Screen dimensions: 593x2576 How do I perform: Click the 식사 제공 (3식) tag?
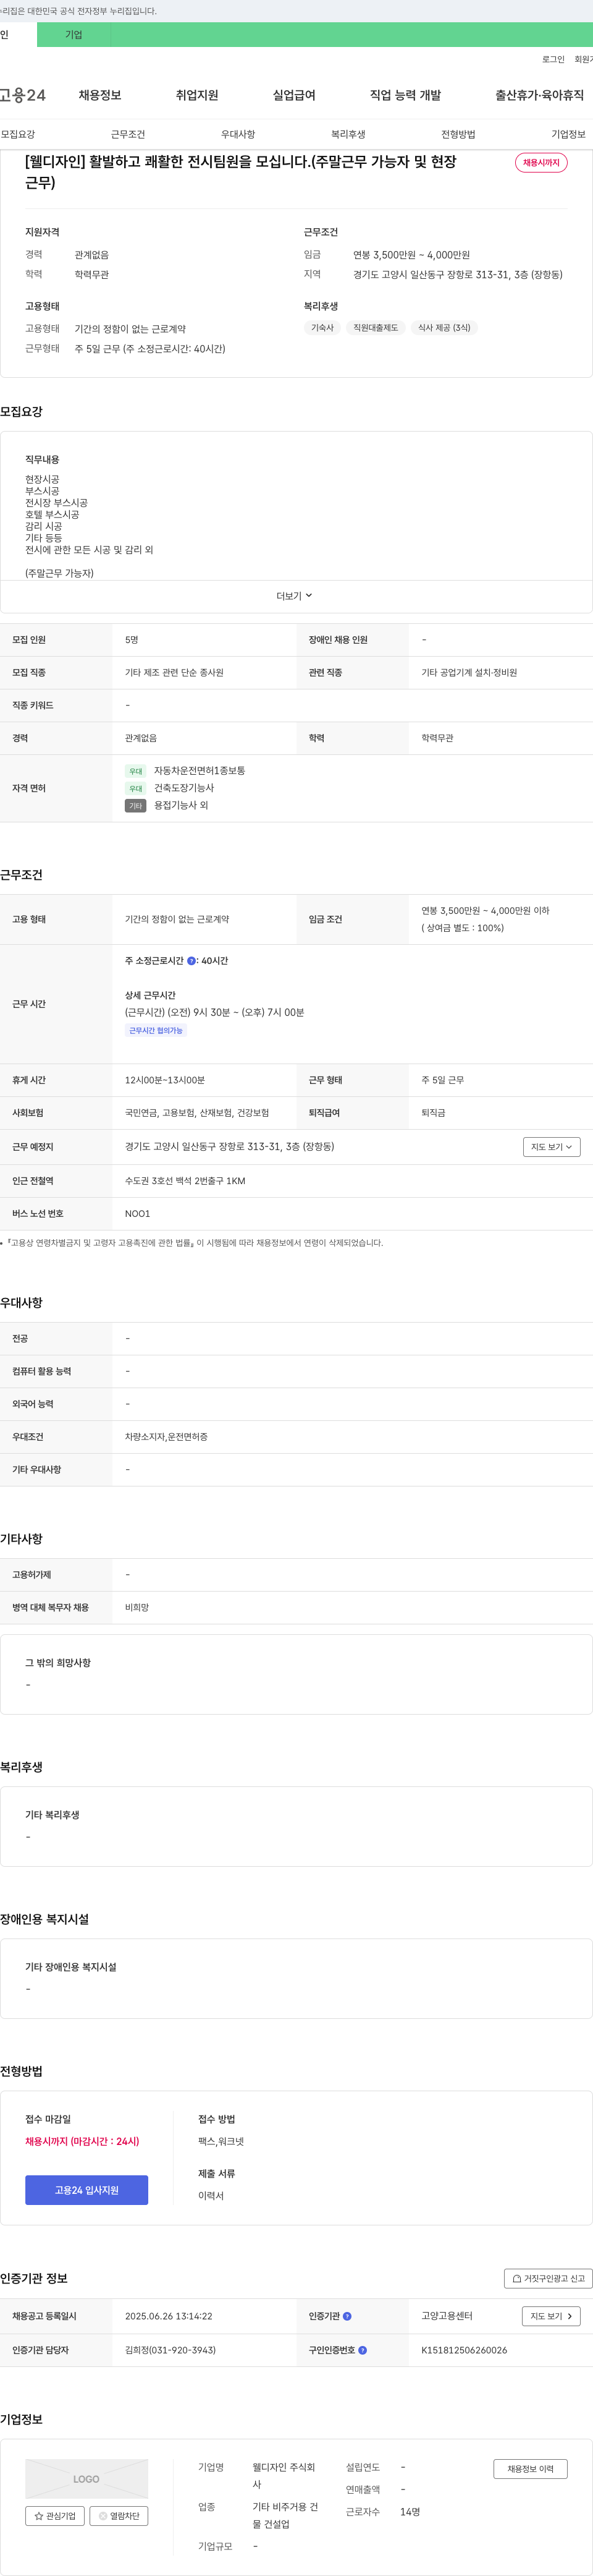click(444, 328)
